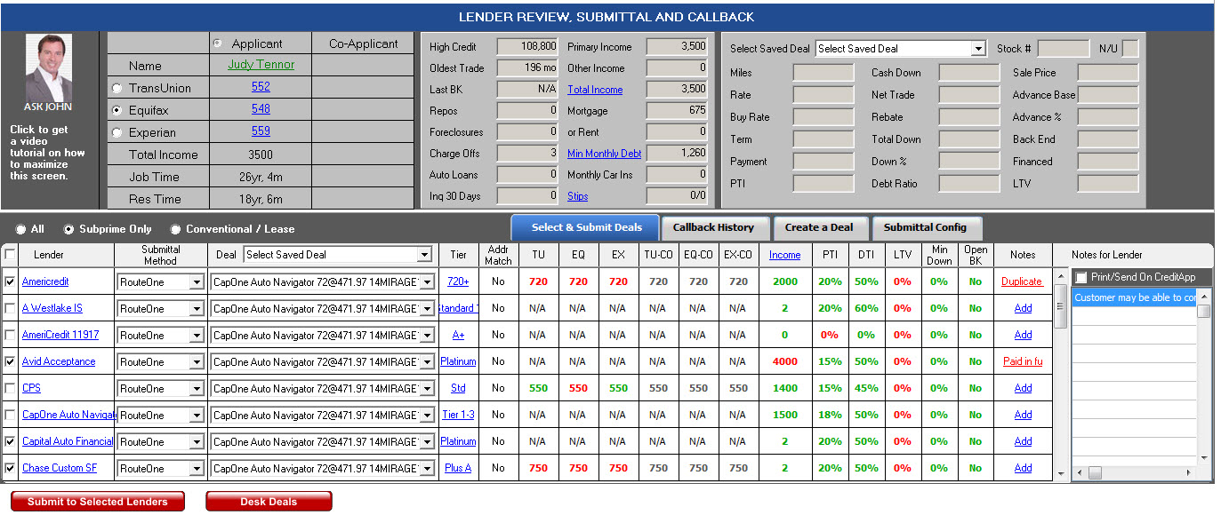The image size is (1221, 515).
Task: Click the Total Income link
Action: (x=595, y=90)
